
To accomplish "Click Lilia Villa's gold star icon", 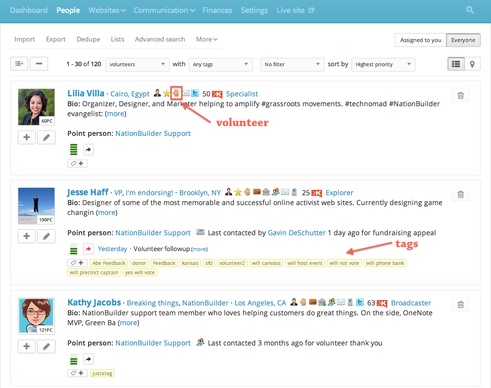I will coord(167,93).
